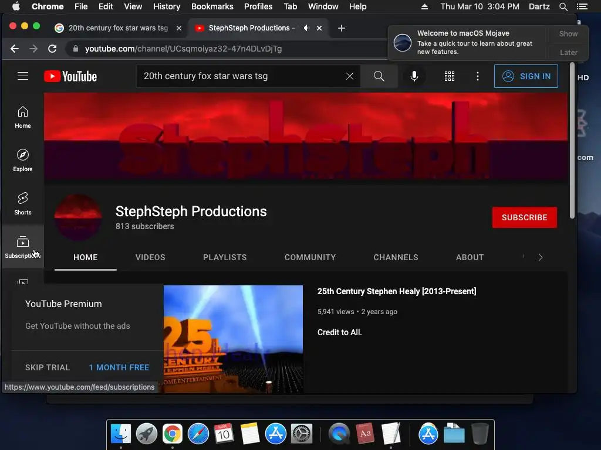Viewport: 601px width, 450px height.
Task: Click the Chrome address bar URL
Action: click(183, 49)
